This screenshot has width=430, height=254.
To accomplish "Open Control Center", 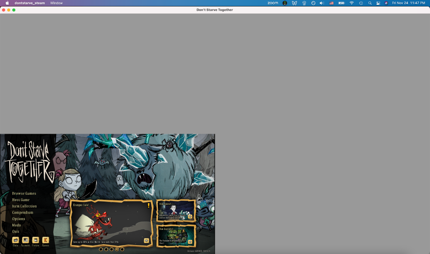I will coord(378,3).
